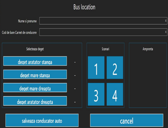Viewport: 168px width, 128px height.
Task: Choose deget aratator dreapta
Action: [35, 101]
